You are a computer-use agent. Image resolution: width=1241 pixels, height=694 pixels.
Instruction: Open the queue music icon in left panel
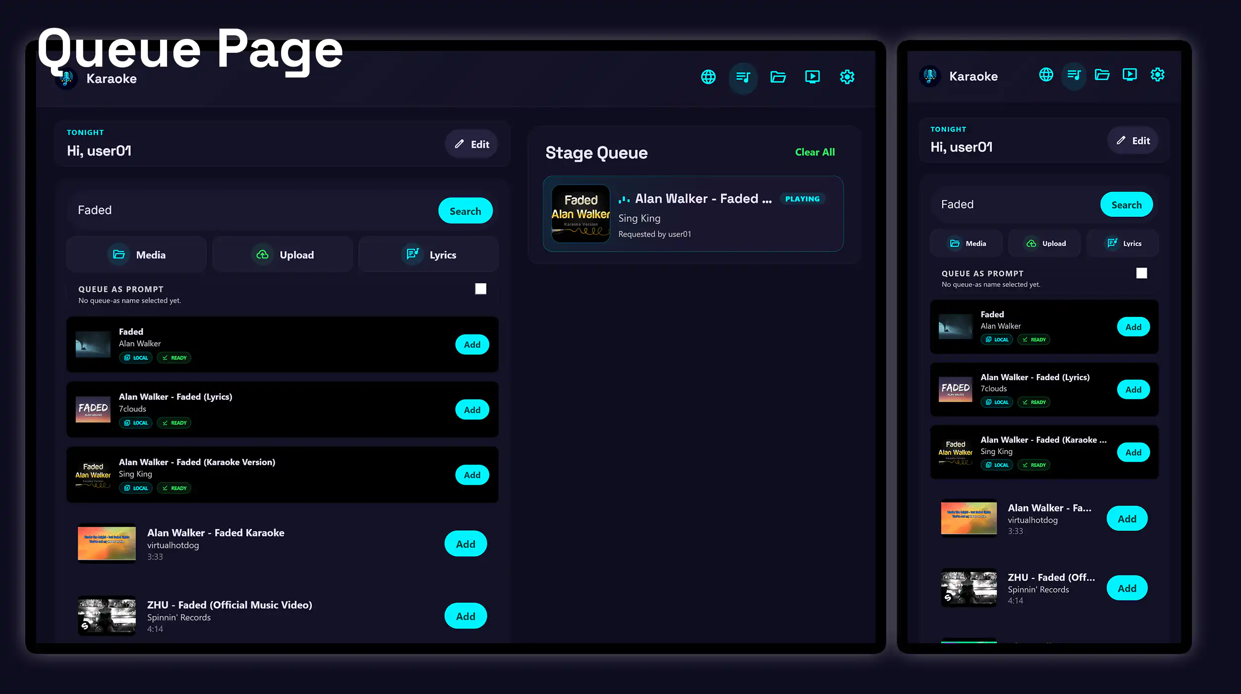(743, 77)
